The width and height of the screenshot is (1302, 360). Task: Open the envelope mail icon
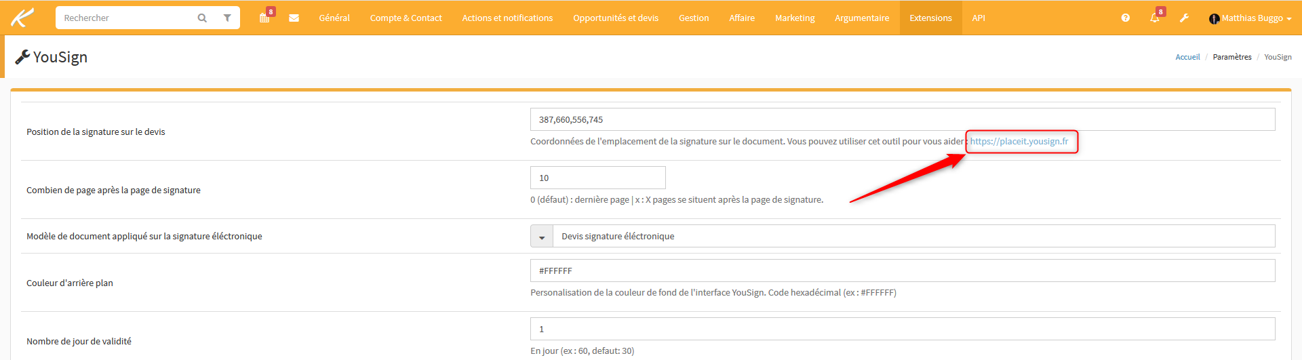(294, 18)
